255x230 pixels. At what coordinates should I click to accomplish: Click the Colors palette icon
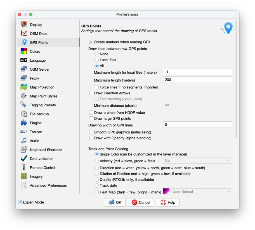click(24, 51)
